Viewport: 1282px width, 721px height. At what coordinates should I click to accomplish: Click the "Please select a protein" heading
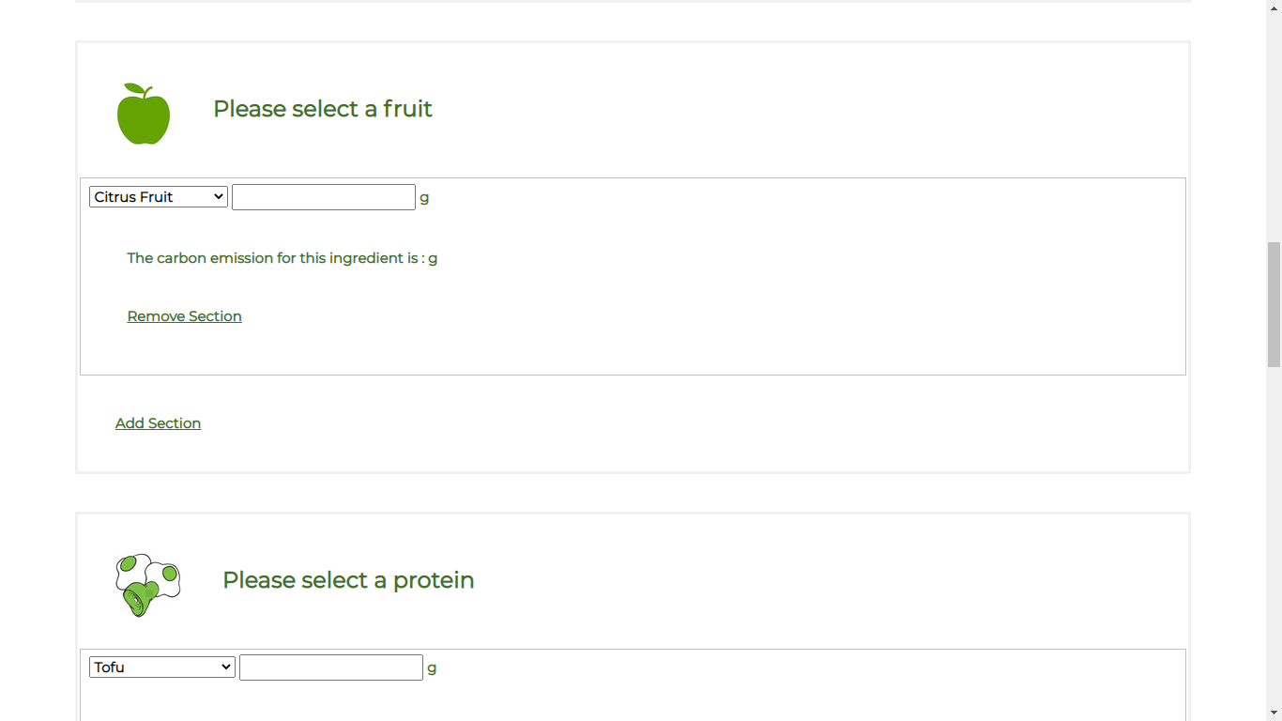click(347, 580)
